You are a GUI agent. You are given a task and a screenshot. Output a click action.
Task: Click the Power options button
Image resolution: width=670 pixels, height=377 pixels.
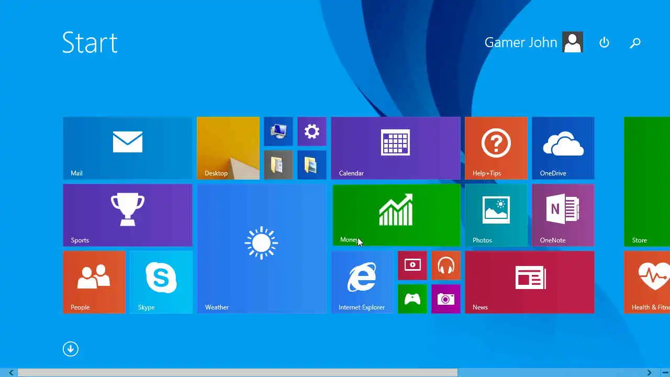(604, 42)
